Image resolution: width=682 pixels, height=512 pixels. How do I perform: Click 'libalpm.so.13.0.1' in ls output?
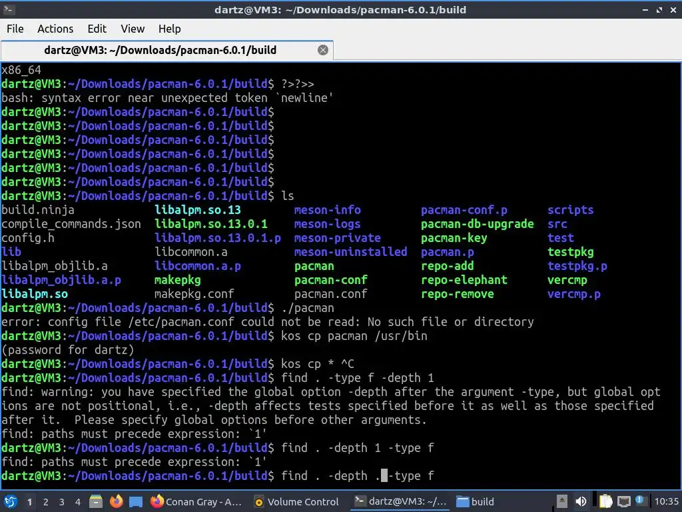(211, 224)
